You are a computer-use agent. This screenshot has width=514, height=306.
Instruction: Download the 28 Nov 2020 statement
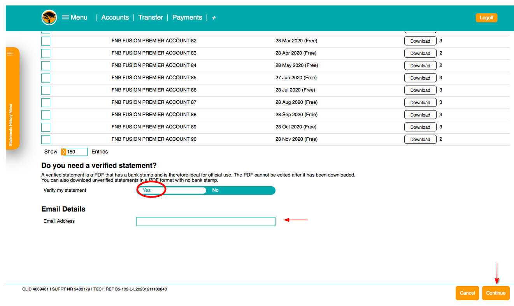point(420,139)
